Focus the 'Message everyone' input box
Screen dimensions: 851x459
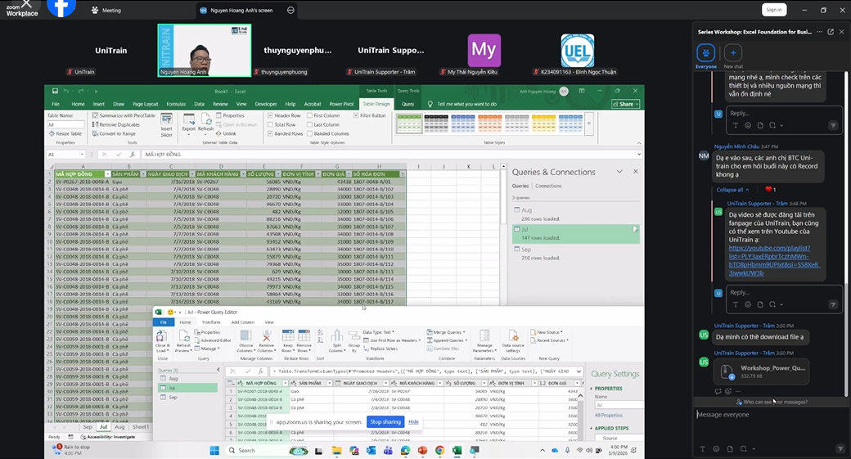[x=771, y=415]
